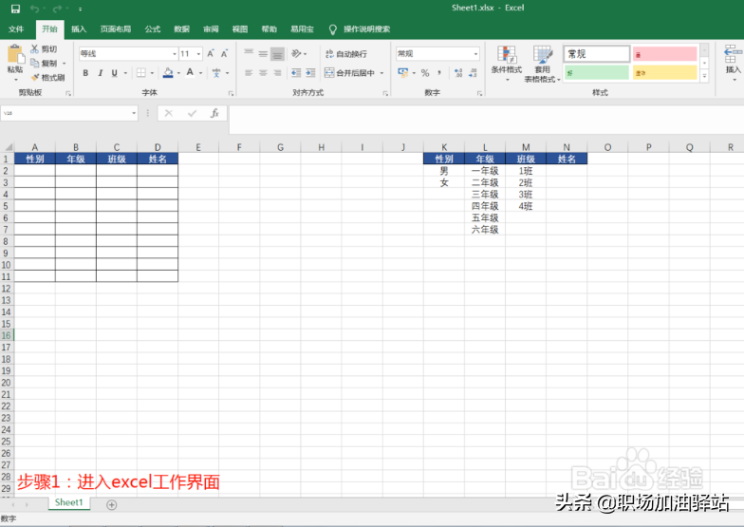Expand the cell styles gallery
The image size is (744, 527).
pyautogui.click(x=704, y=76)
